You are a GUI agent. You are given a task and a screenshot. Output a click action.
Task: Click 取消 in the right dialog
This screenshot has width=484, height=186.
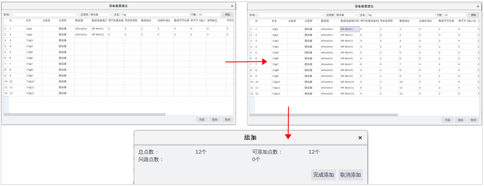pyautogui.click(x=473, y=120)
